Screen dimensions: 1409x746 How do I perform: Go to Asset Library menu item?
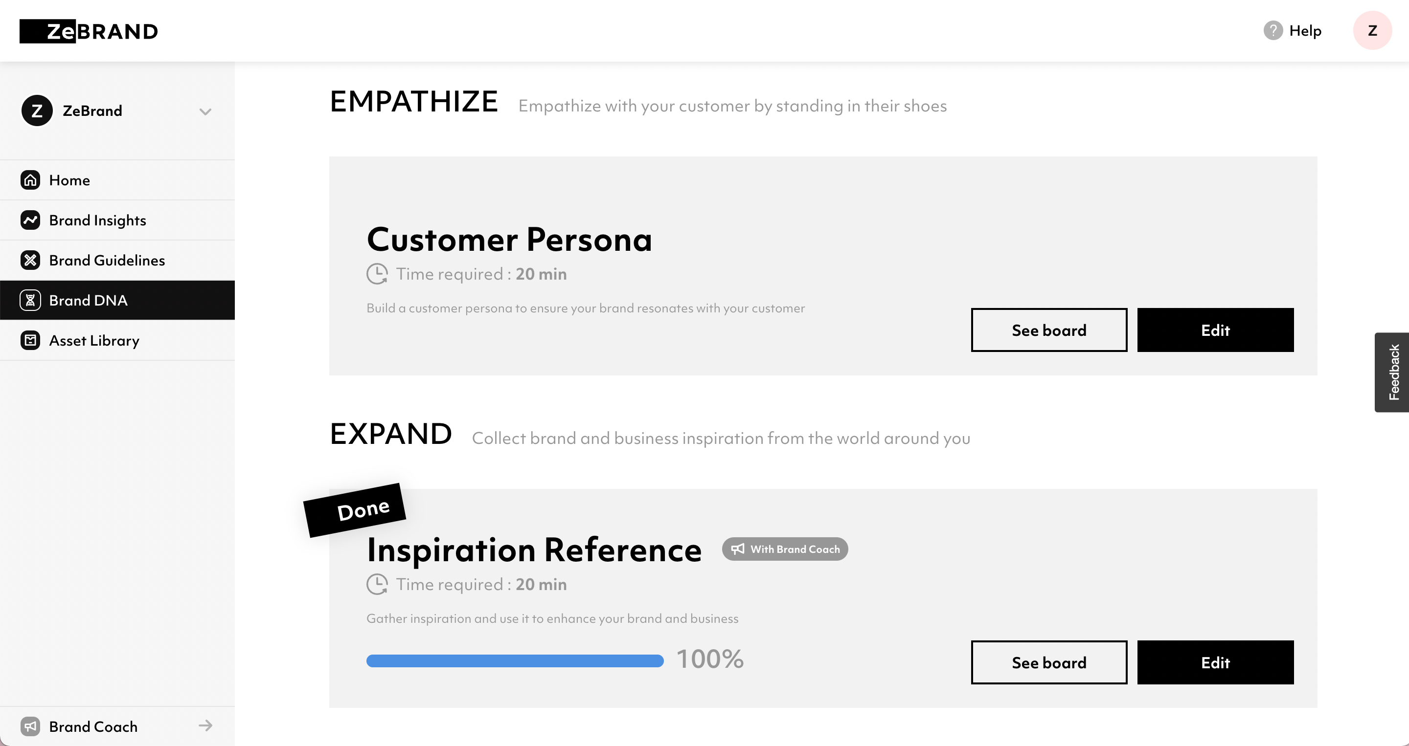94,340
